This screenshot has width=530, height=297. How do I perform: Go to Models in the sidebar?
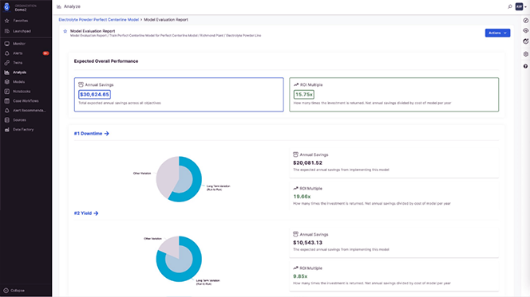pyautogui.click(x=18, y=82)
